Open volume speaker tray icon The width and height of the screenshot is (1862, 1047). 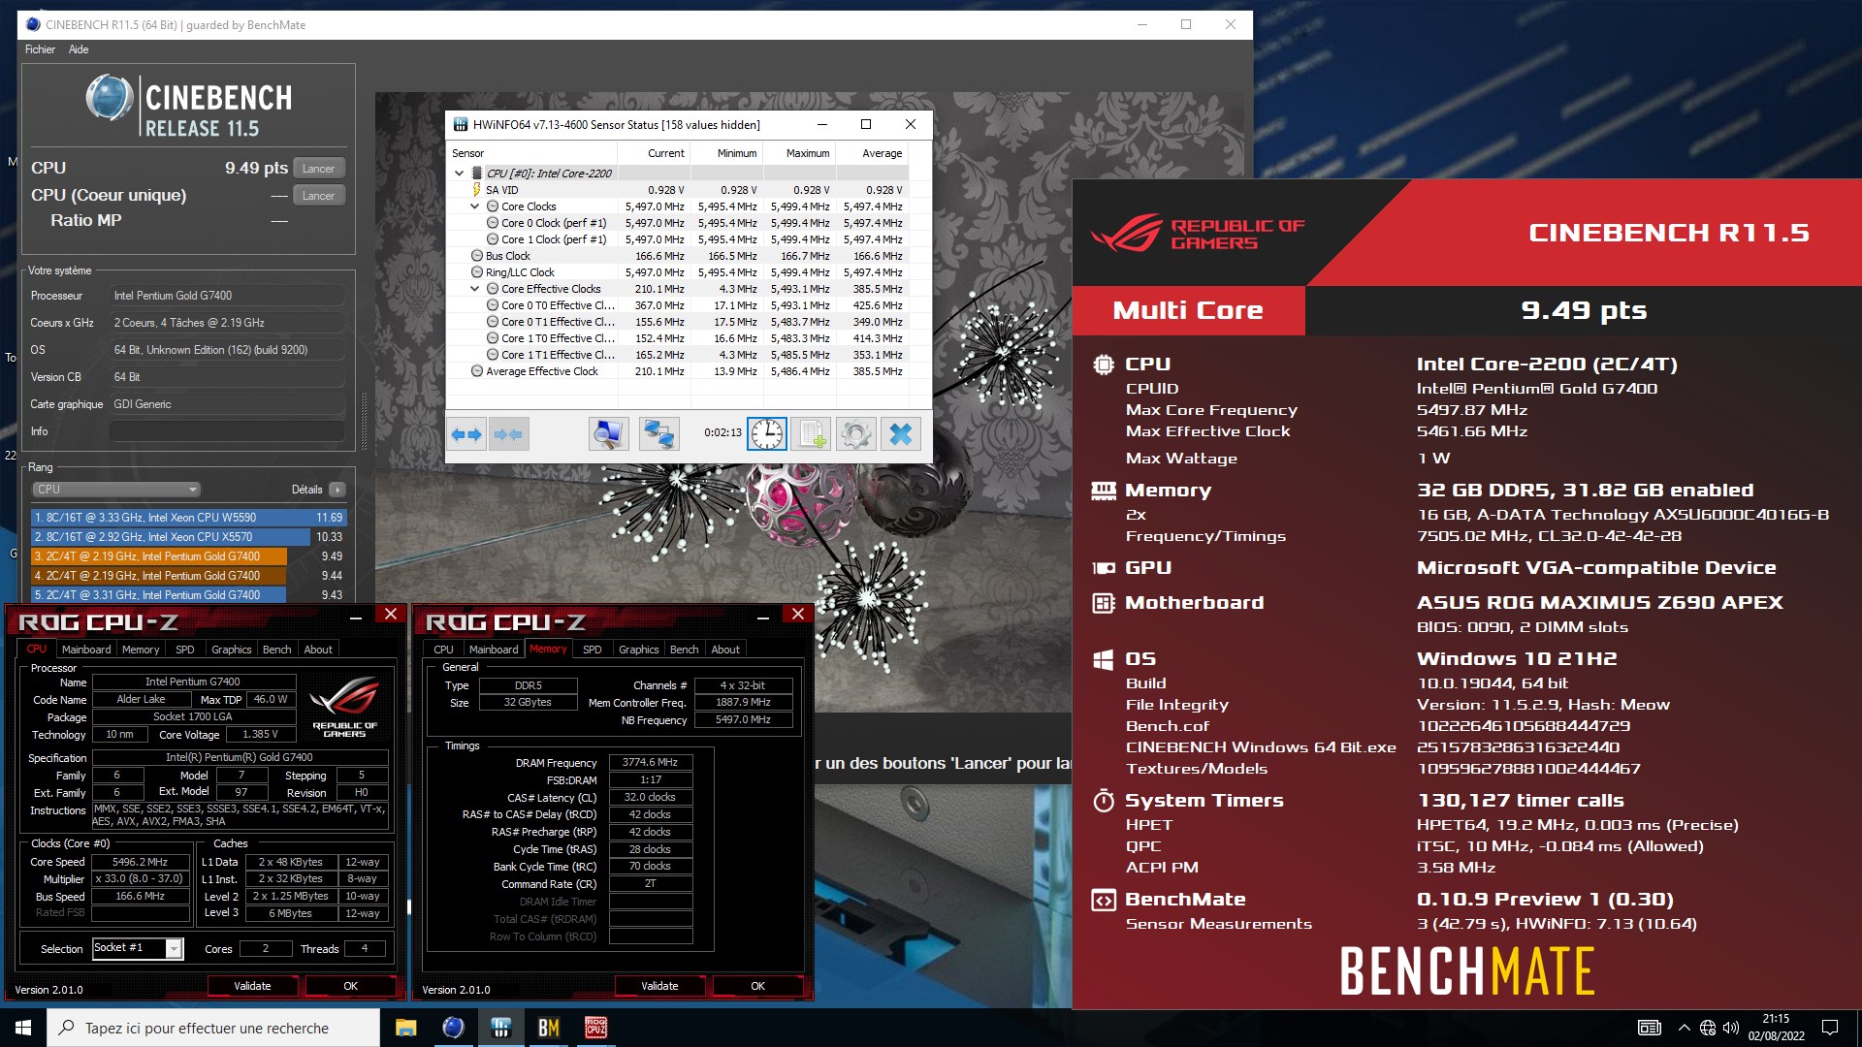(x=1731, y=1028)
